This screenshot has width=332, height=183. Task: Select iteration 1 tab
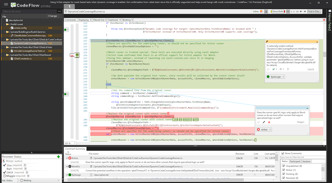click(x=69, y=7)
